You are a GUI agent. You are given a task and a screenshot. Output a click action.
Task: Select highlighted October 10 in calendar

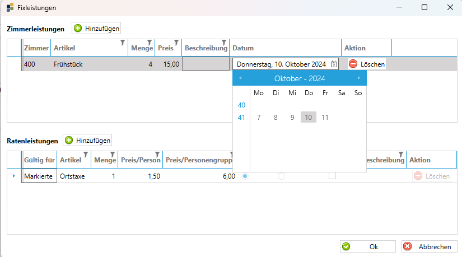309,117
